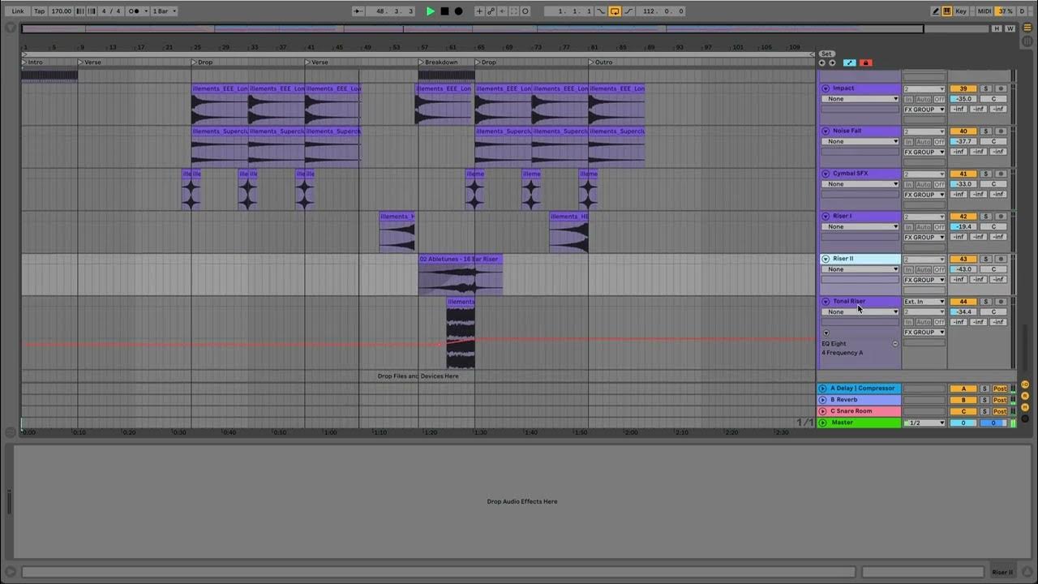Arm the Cymbal SFX track for recording

pos(1001,174)
